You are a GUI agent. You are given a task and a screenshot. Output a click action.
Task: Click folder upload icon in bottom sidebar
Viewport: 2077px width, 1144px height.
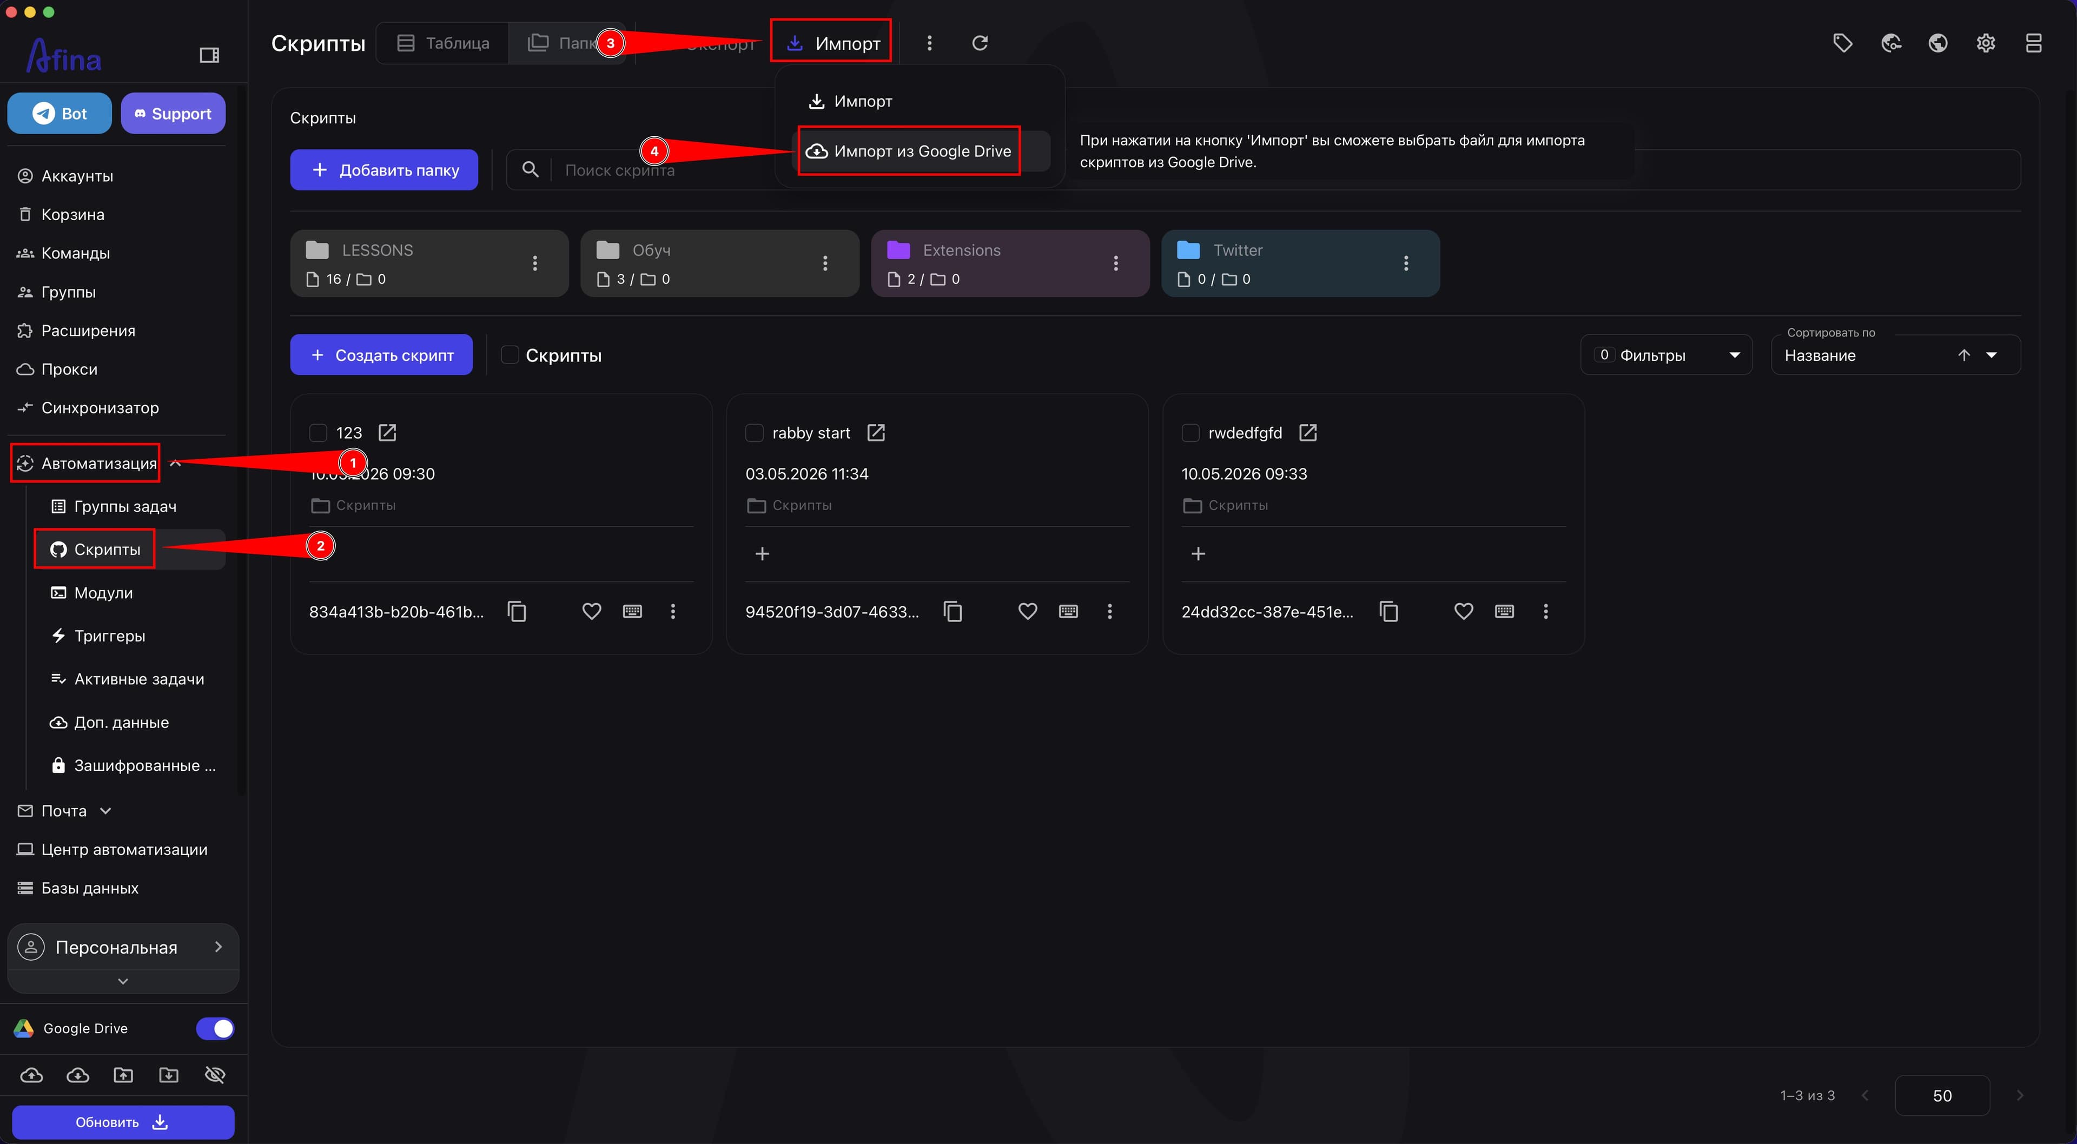123,1075
